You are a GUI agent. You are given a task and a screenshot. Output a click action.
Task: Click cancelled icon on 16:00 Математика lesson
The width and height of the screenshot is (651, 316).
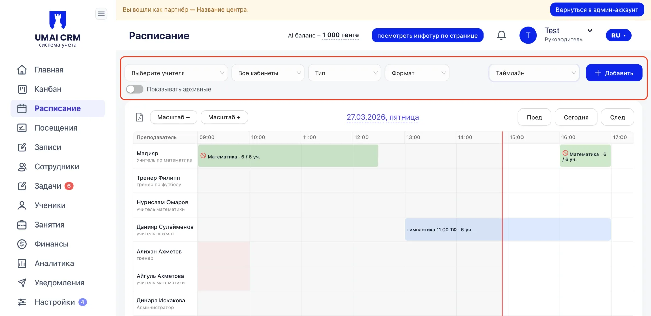tap(565, 153)
